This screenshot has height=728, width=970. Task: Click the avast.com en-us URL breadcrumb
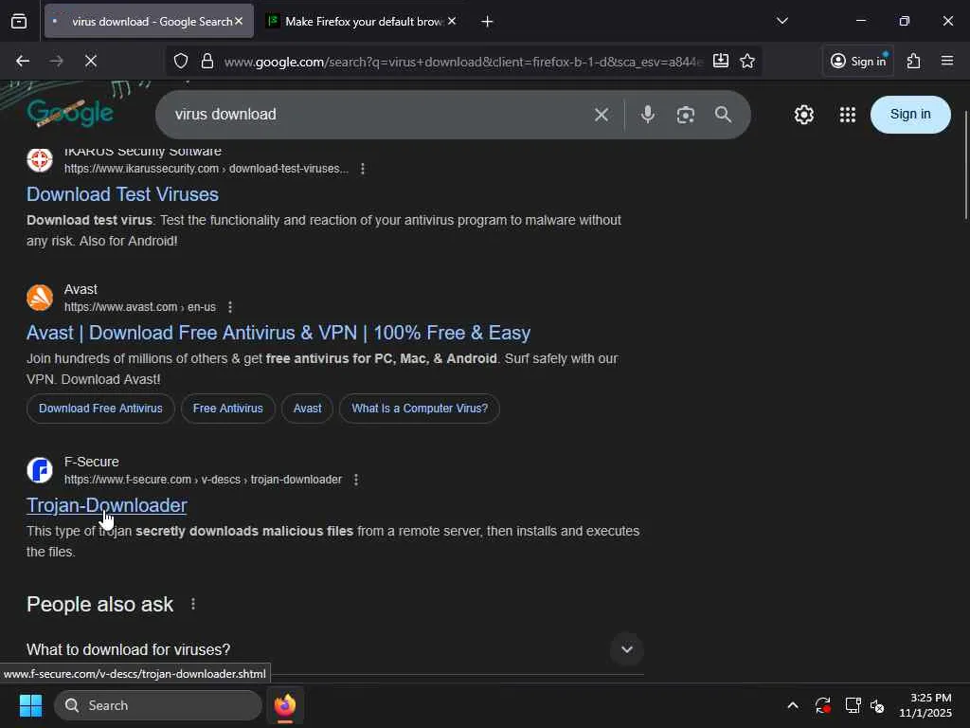(x=140, y=307)
